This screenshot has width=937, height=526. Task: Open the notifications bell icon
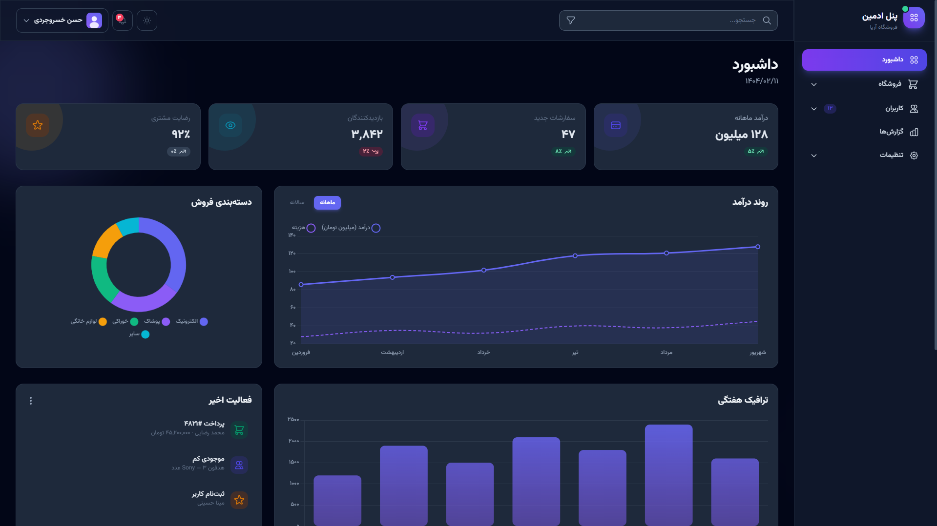pyautogui.click(x=122, y=20)
